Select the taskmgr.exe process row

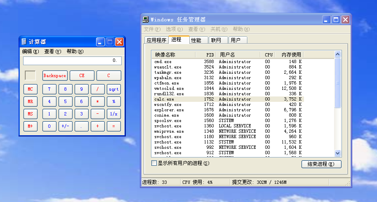click(228, 72)
